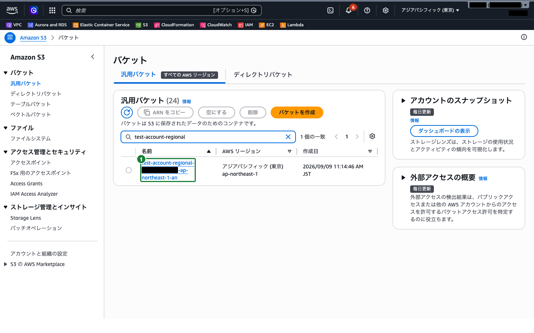Toggle the blue hamburger navigation menu

(10, 37)
